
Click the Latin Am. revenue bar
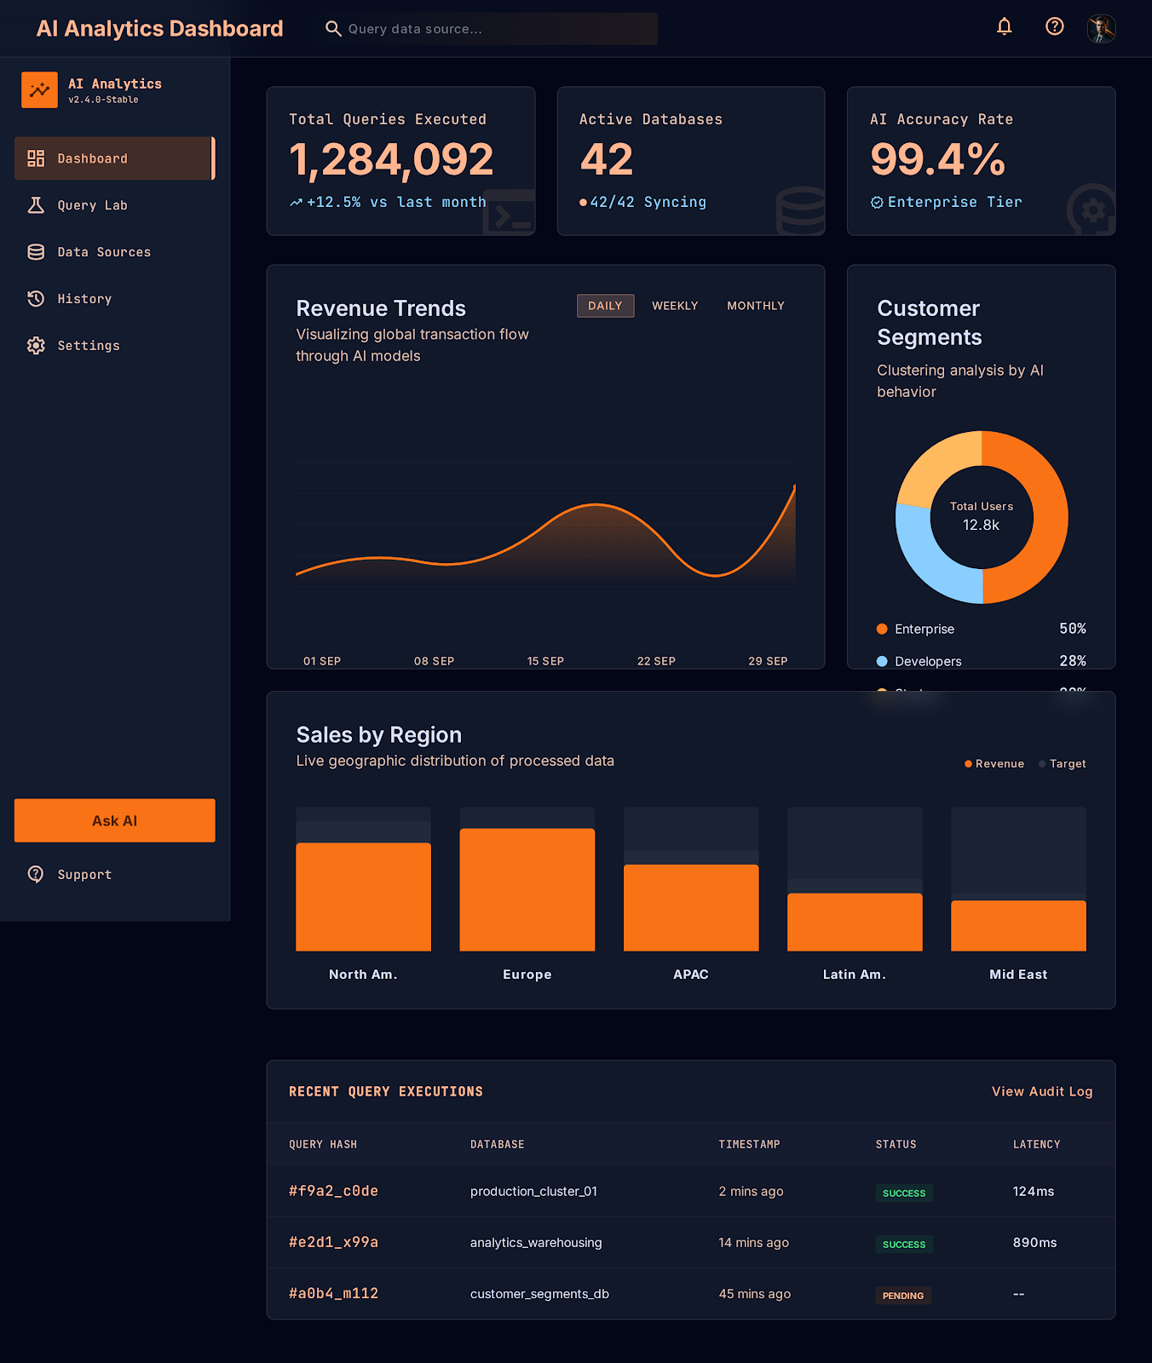coord(855,923)
